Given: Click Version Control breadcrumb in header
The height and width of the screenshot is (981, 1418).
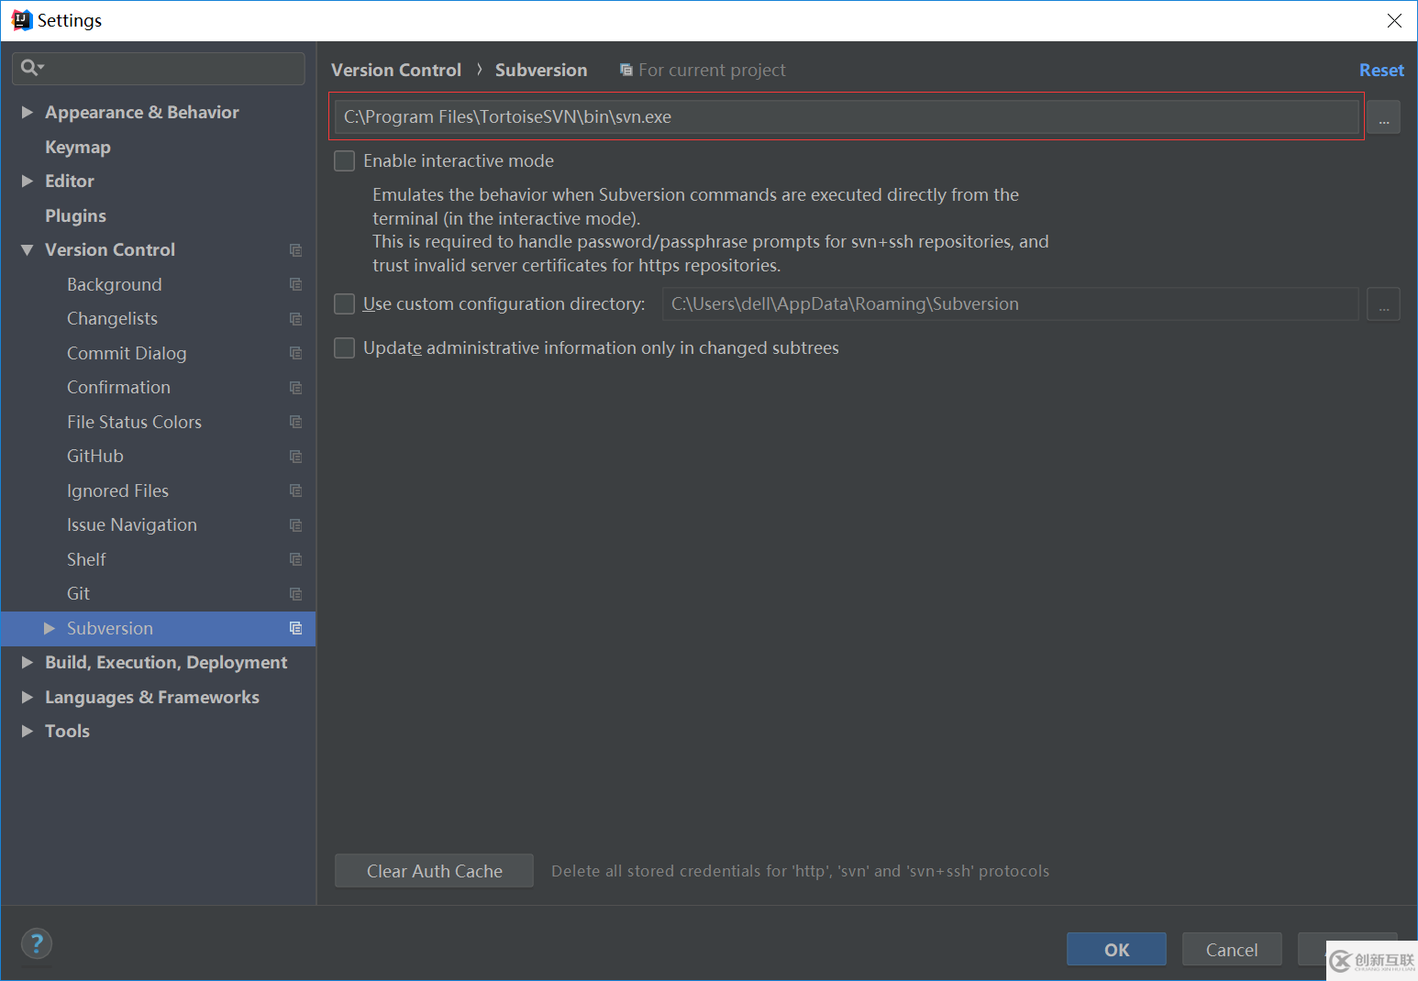Looking at the screenshot, I should click(x=396, y=71).
